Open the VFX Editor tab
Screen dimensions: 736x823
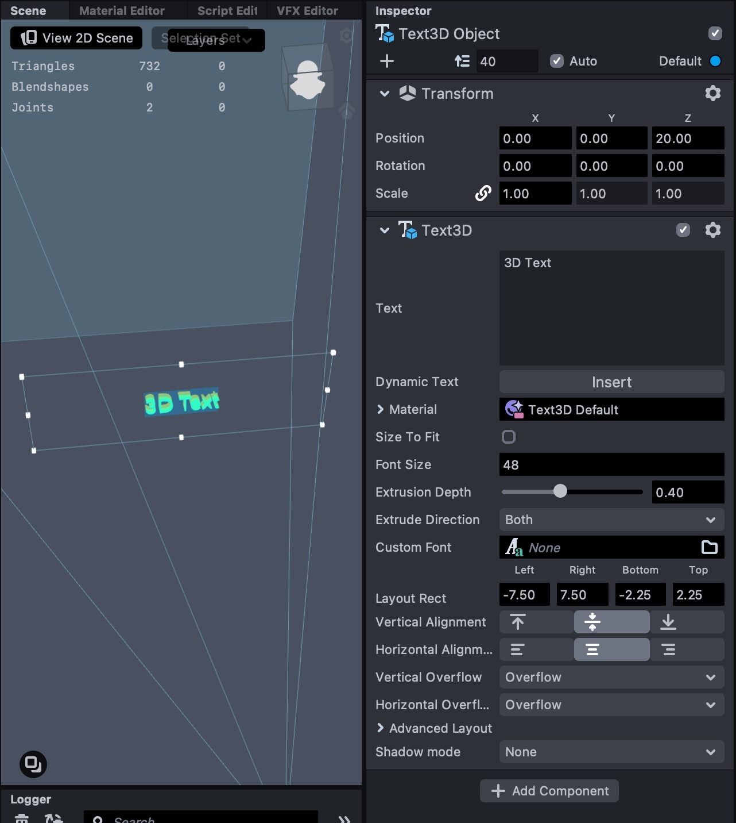(307, 10)
